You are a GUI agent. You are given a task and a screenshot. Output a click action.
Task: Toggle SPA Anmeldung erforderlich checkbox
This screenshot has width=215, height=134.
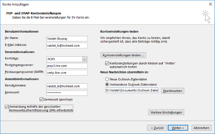(x=7, y=107)
